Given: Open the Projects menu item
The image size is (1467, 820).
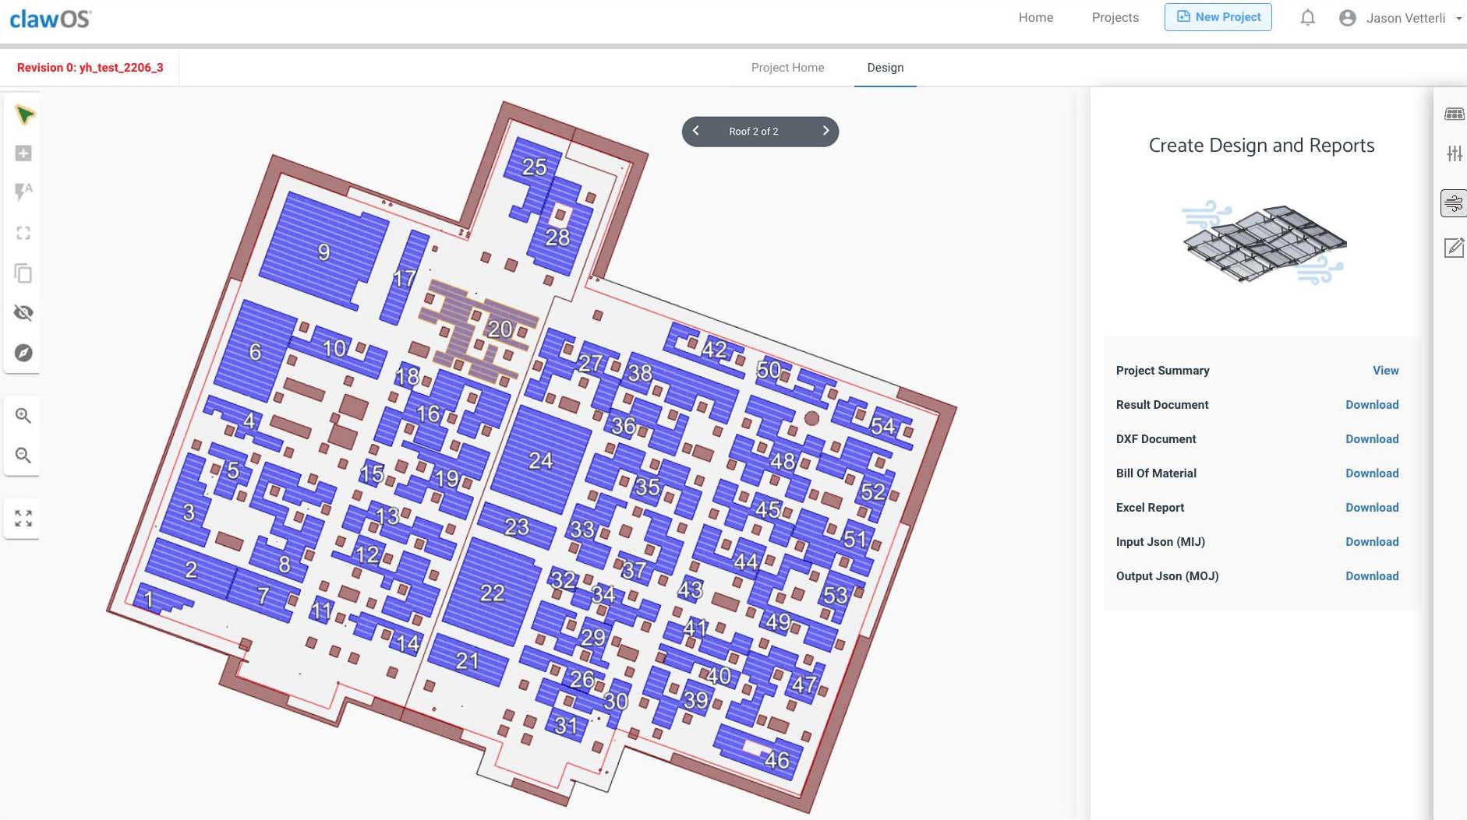Looking at the screenshot, I should [x=1115, y=18].
